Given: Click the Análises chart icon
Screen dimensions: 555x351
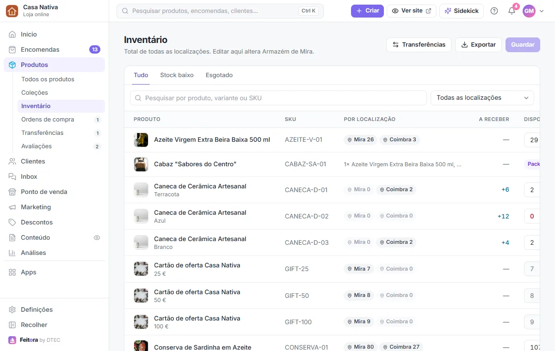Looking at the screenshot, I should [12, 253].
